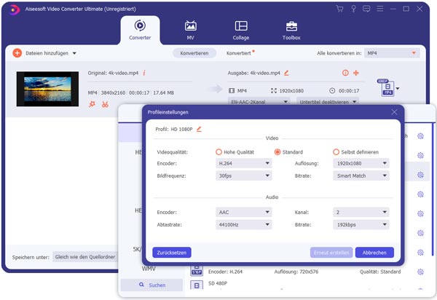Viewport: 437px width, 300px height.
Task: Choose Selbst definieren radio button
Action: click(x=336, y=152)
